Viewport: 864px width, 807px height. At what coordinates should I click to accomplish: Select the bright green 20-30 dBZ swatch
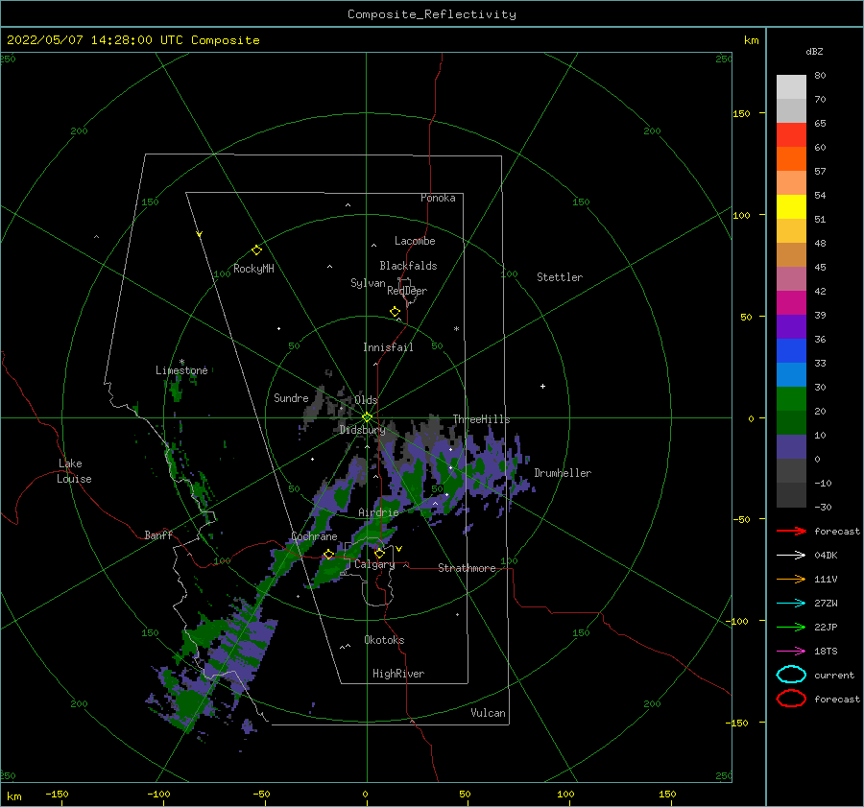pos(791,399)
